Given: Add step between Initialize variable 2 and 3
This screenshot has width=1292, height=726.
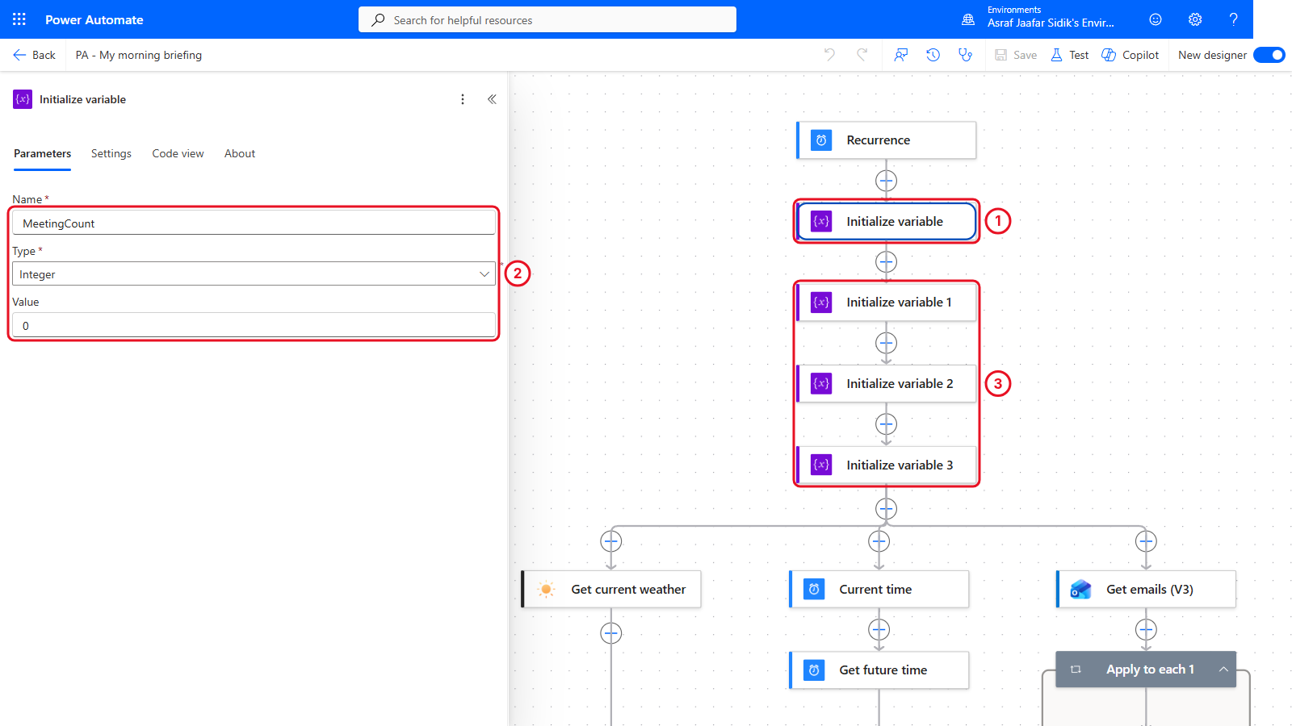Looking at the screenshot, I should click(x=887, y=424).
